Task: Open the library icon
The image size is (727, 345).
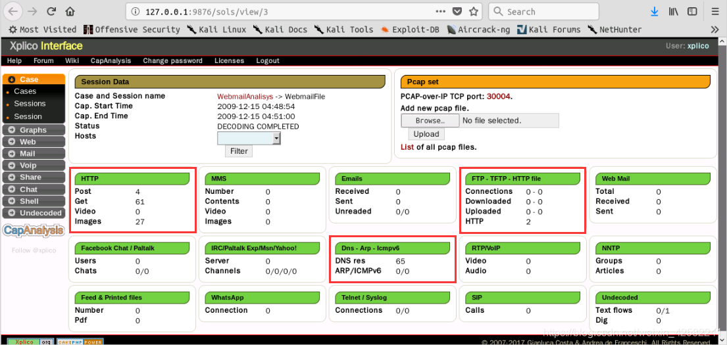Action: 673,12
